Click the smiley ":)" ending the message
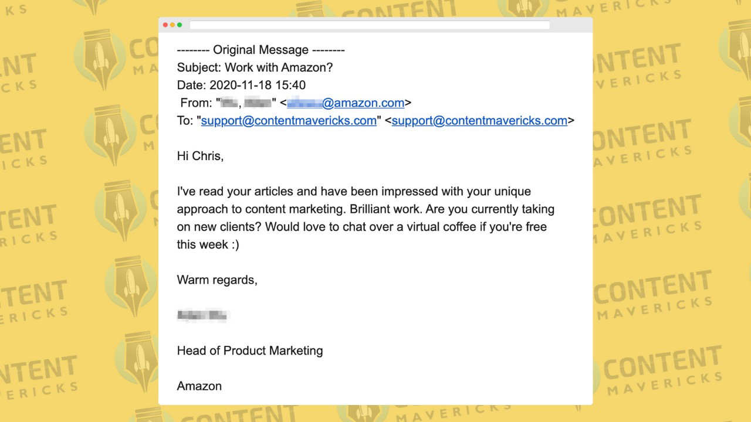Viewport: 751px width, 422px height. pos(234,245)
